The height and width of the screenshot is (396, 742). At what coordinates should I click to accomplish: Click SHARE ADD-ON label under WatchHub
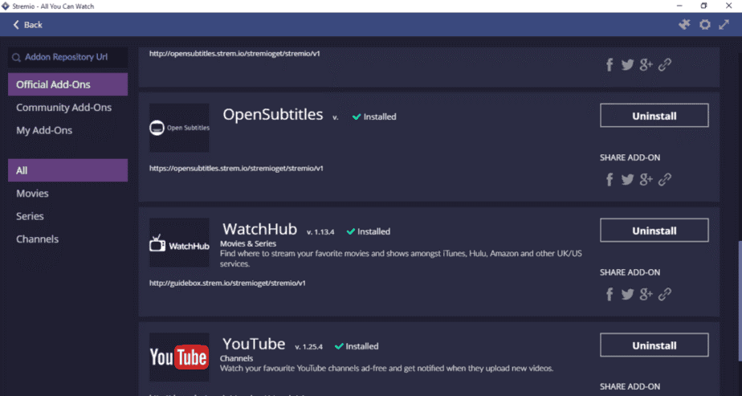click(x=630, y=272)
